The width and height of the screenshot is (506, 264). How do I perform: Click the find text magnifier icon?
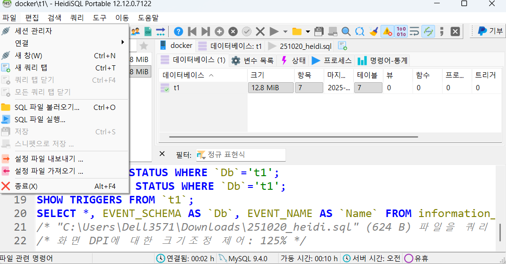click(346, 31)
